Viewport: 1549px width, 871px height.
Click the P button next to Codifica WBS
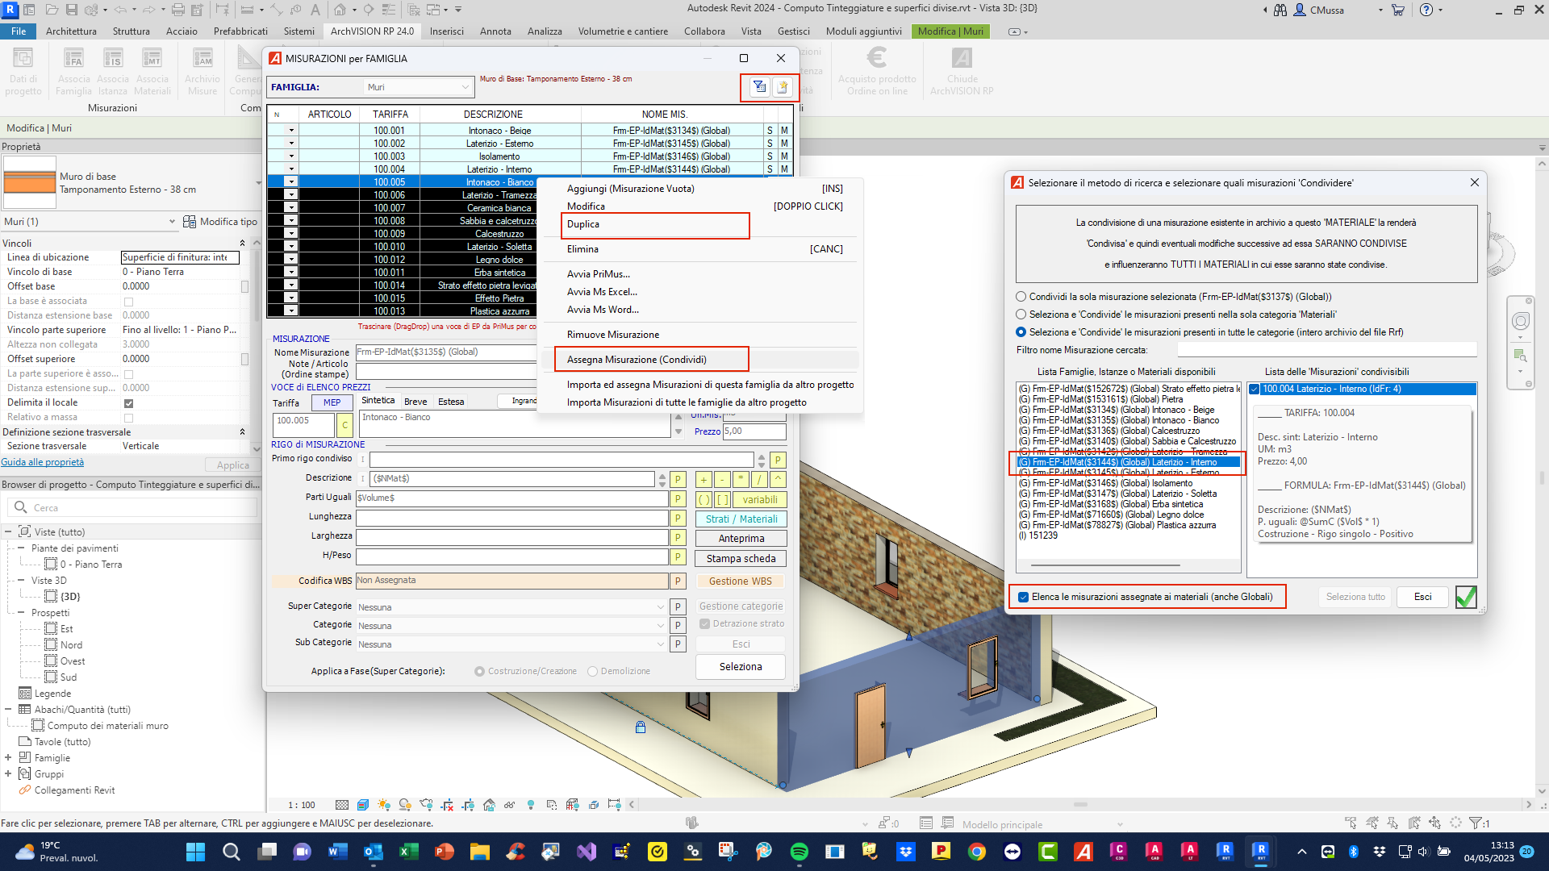coord(678,581)
